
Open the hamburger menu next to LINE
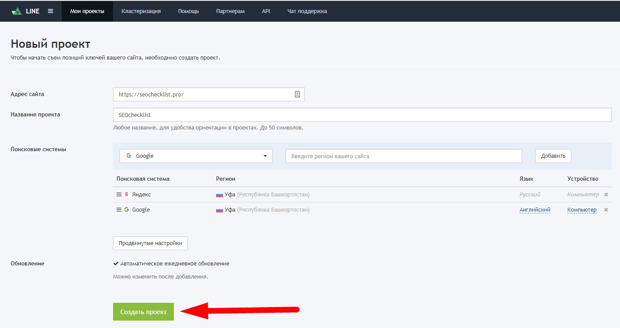pos(50,11)
